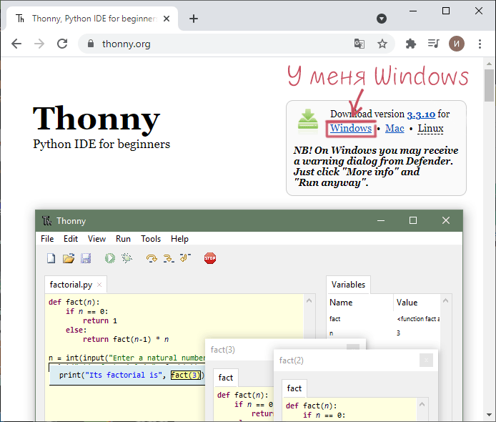
Task: Click the 'def fact(n):' line in factorial.py
Action: [74, 302]
